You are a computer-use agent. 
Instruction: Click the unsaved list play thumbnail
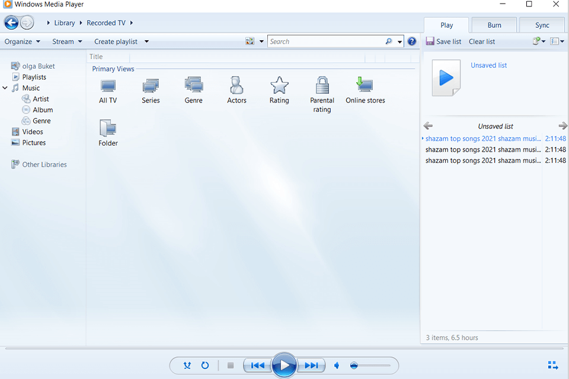click(x=446, y=78)
